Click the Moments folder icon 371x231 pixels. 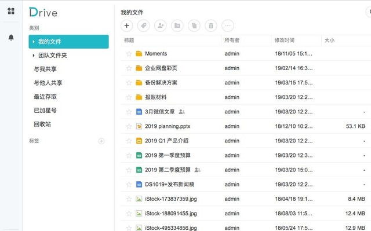tap(139, 54)
